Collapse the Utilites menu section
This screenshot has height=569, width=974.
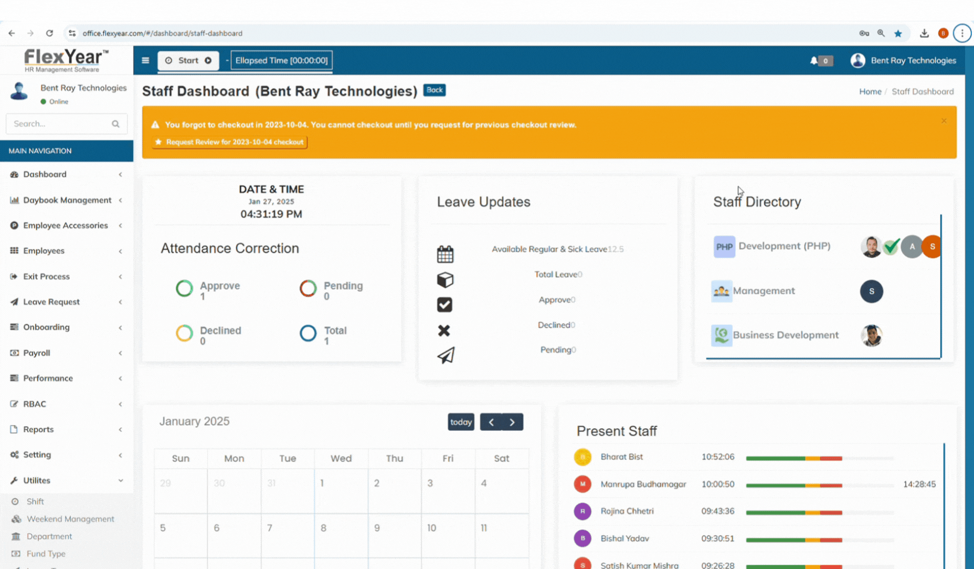tap(66, 480)
